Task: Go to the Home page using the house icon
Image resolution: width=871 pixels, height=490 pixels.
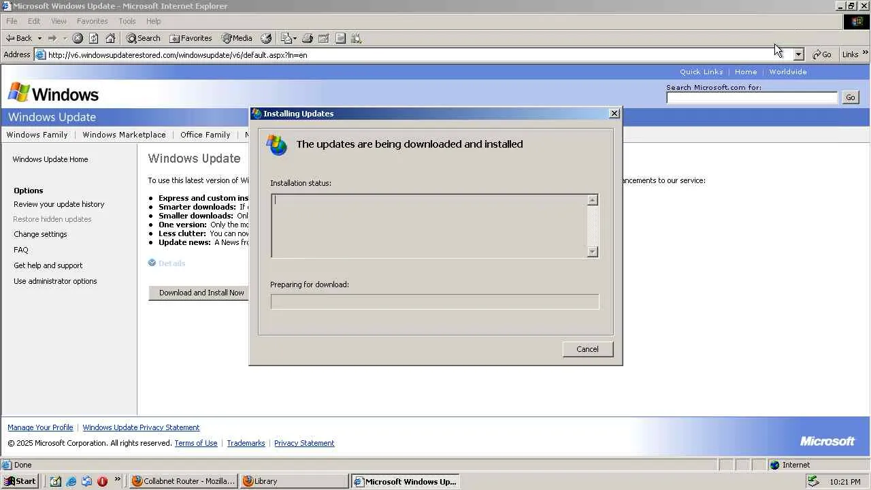Action: (110, 38)
